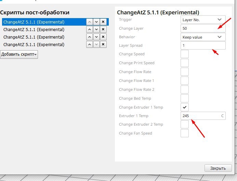Click disabled down arrow of fourth script
Screen dimensions: 237x181
pyautogui.click(x=96, y=44)
